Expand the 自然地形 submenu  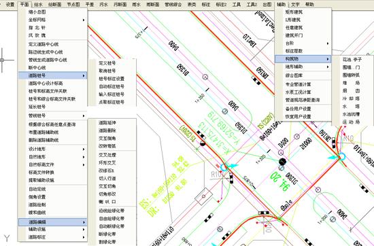point(53,157)
